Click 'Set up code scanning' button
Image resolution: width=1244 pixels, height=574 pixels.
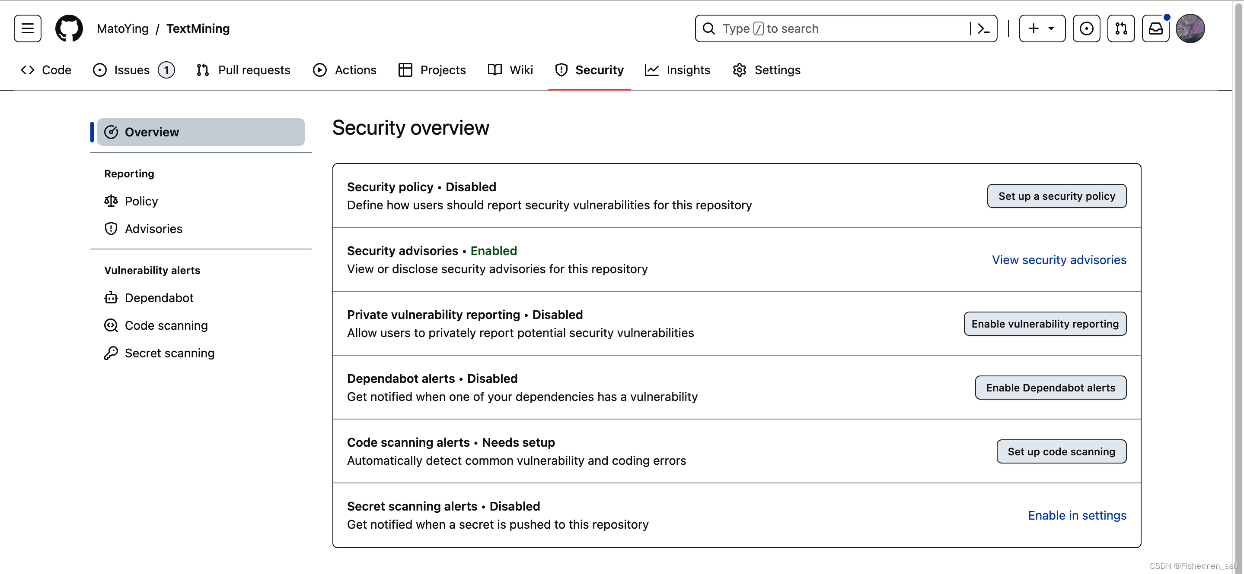point(1062,451)
